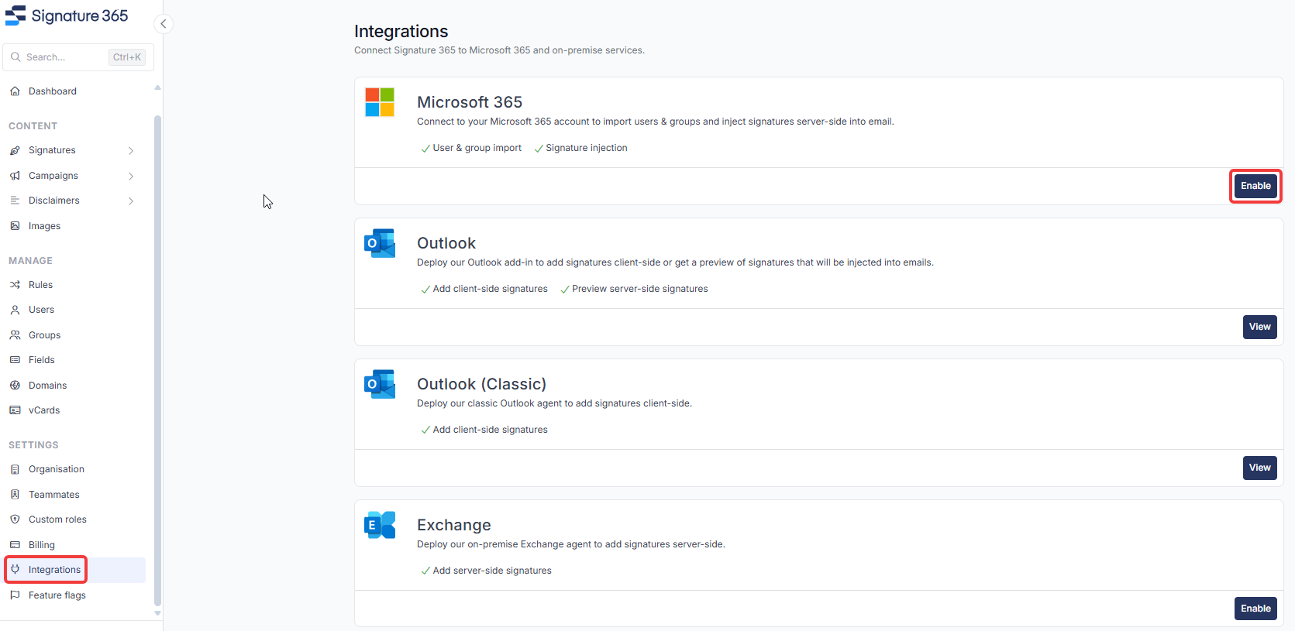The height and width of the screenshot is (631, 1295).
Task: Click the search magnifier icon
Action: (x=15, y=57)
